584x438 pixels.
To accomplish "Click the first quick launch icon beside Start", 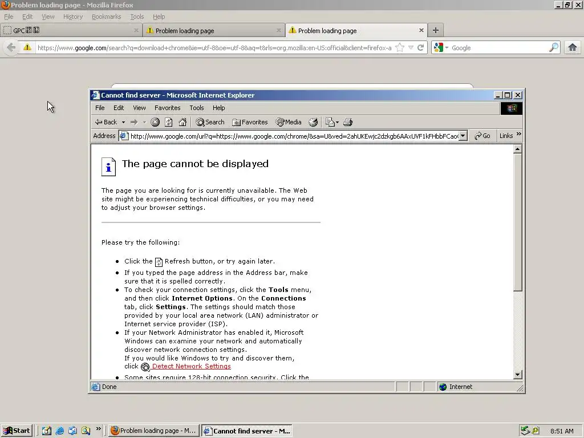I will pos(47,431).
